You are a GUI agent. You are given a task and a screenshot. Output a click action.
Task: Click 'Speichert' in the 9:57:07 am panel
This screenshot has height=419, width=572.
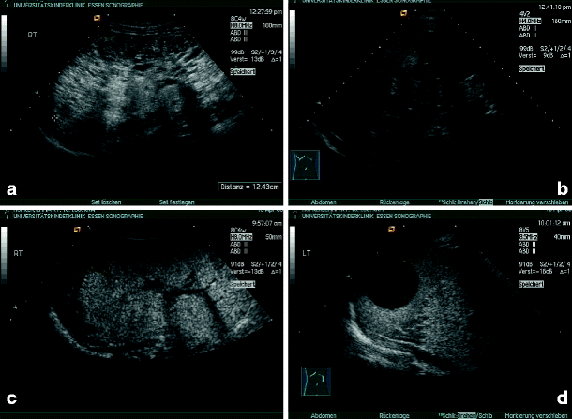click(243, 284)
